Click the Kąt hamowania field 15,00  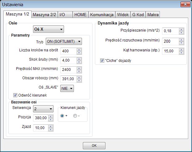pos(171,51)
